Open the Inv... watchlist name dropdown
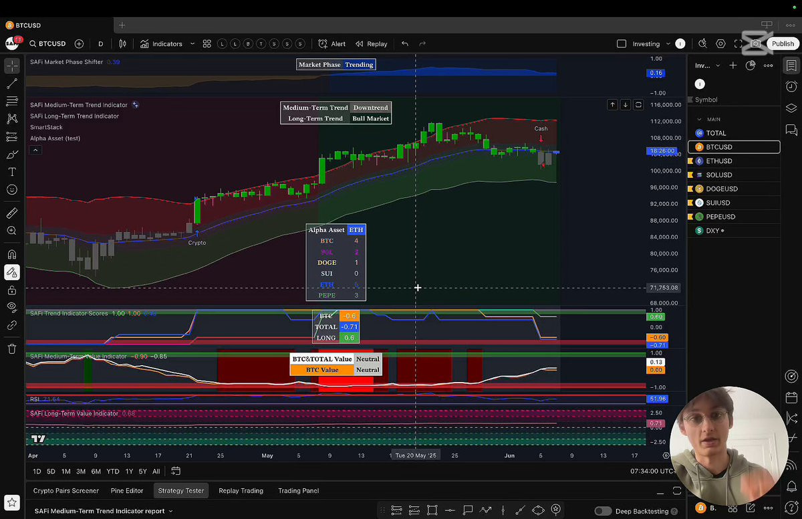This screenshot has width=802, height=519. pos(708,66)
